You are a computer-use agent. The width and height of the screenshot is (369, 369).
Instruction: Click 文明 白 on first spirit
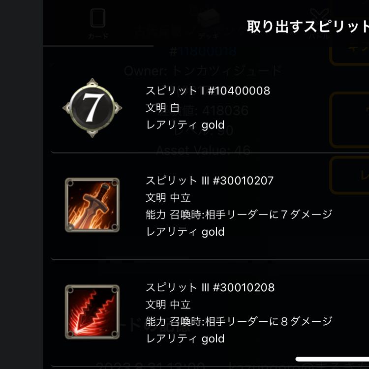point(163,108)
